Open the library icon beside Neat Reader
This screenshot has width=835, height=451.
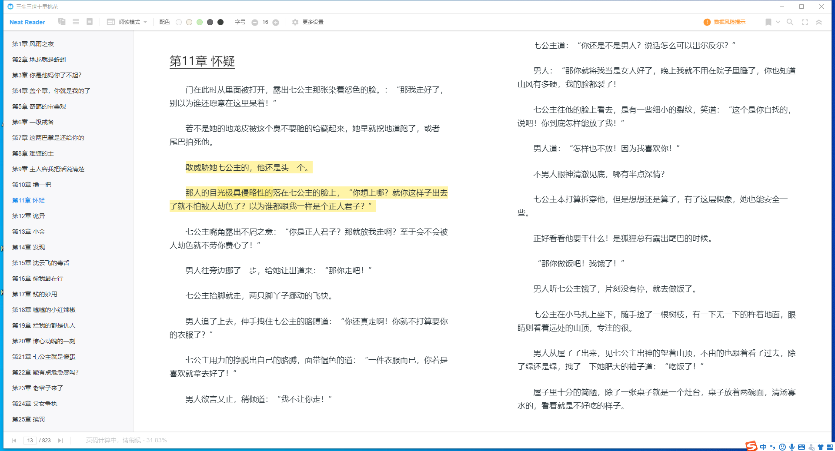point(62,22)
